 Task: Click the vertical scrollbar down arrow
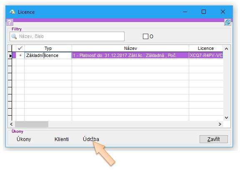click(226, 117)
